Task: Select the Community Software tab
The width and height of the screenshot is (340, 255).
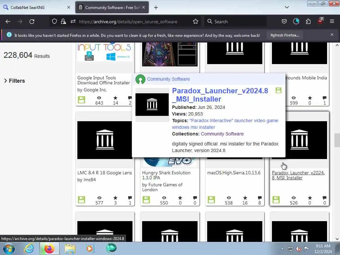Action: click(112, 7)
